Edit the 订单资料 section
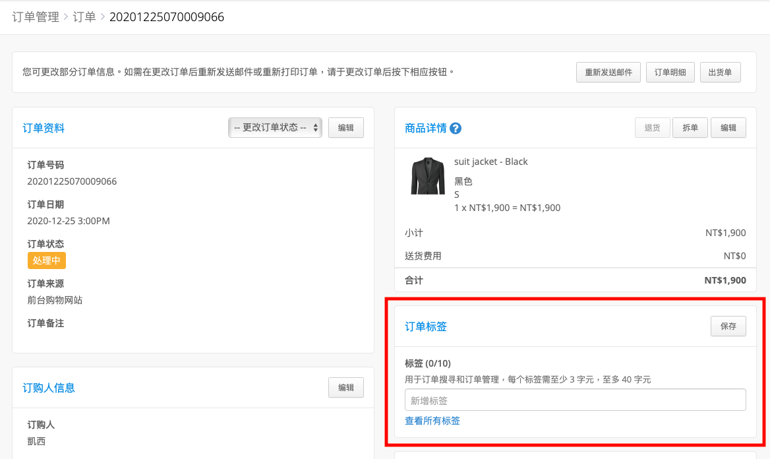The image size is (770, 459). [x=345, y=128]
